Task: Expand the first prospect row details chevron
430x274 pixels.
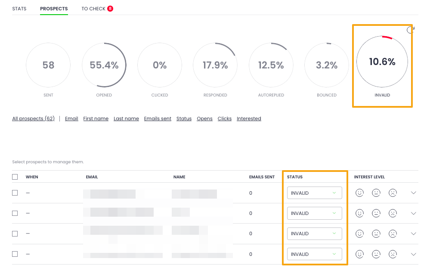Action: 413,193
